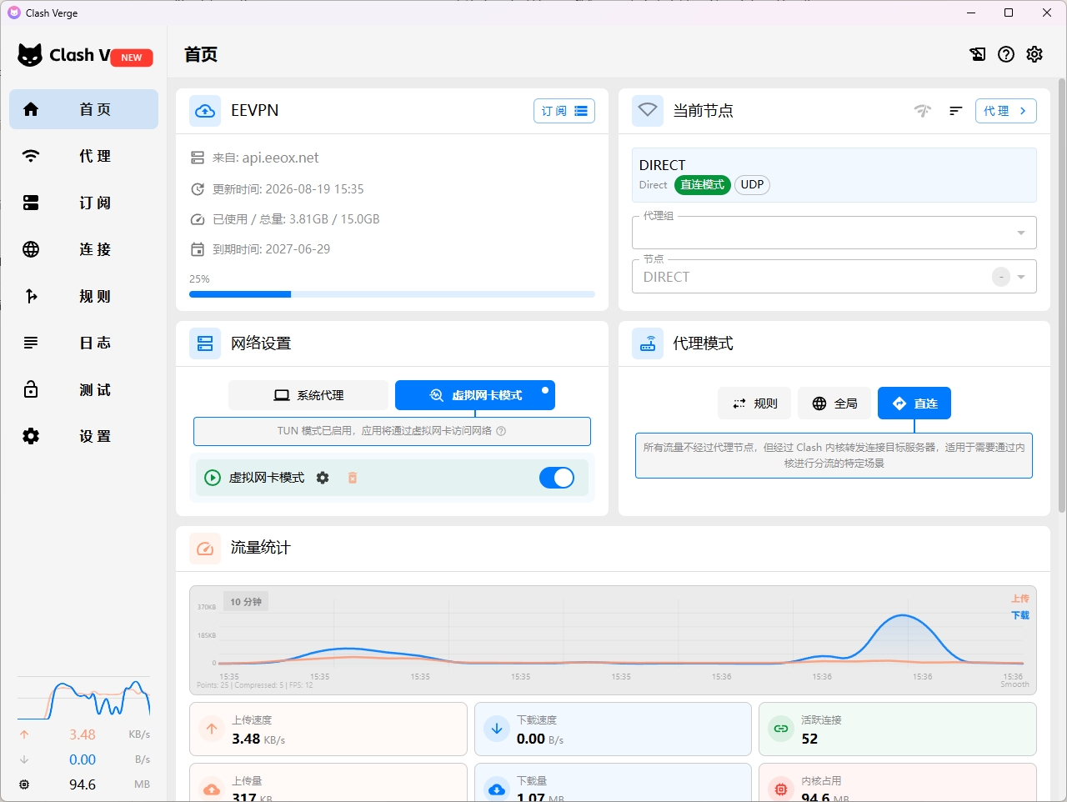Image resolution: width=1067 pixels, height=802 pixels.
Task: Switch proxy mode to 全局
Action: pyautogui.click(x=834, y=404)
